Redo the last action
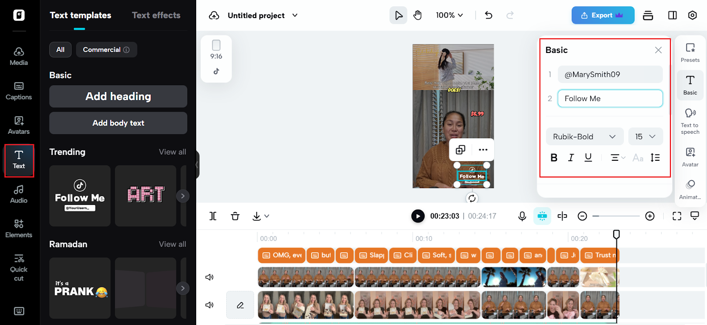The image size is (707, 325). [510, 15]
